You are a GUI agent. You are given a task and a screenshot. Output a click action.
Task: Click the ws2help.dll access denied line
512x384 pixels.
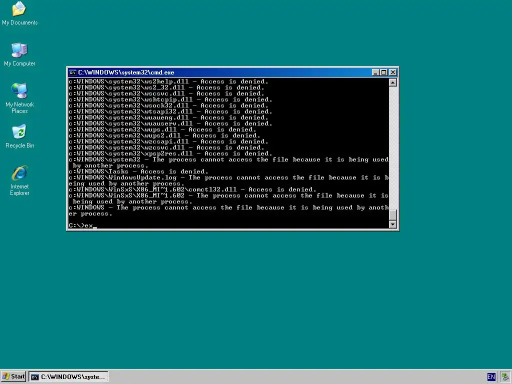168,81
